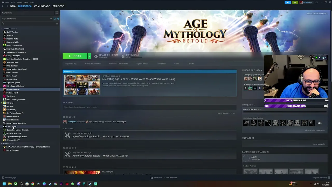Open the Conteúdo adicional tab
This screenshot has height=187, width=332.
(93, 64)
